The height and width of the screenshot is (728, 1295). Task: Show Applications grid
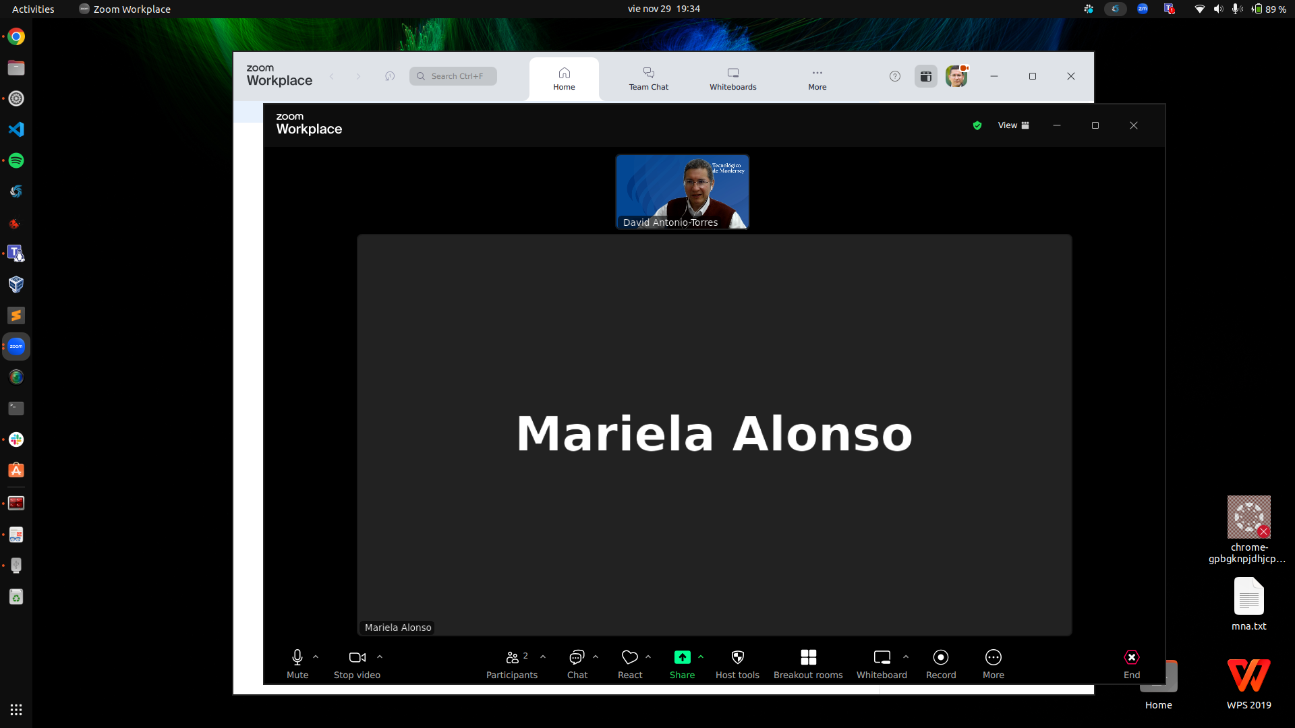(16, 710)
